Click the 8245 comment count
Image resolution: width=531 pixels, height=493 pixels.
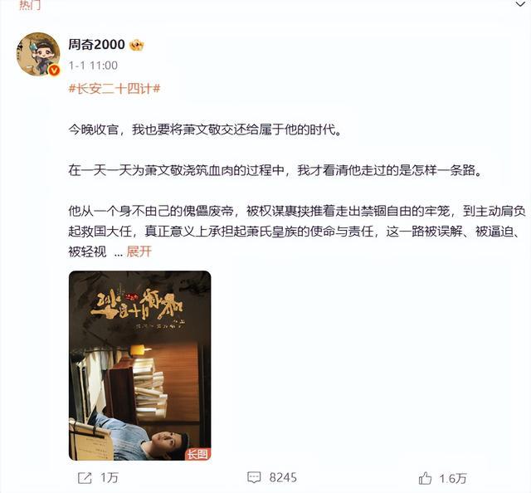click(x=283, y=478)
